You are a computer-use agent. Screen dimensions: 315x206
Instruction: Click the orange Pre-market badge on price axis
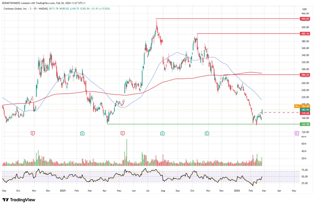(296, 107)
